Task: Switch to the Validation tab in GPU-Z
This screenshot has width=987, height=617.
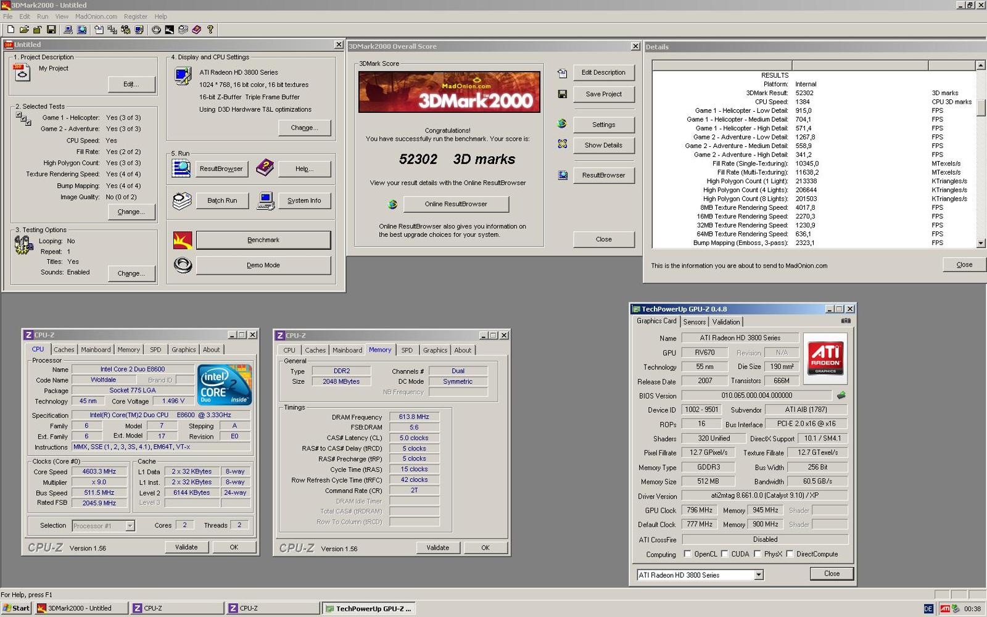Action: click(x=726, y=321)
